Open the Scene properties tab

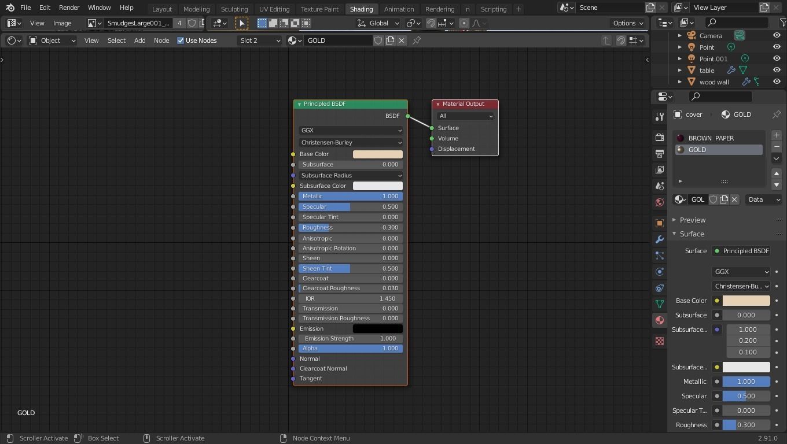(x=659, y=186)
